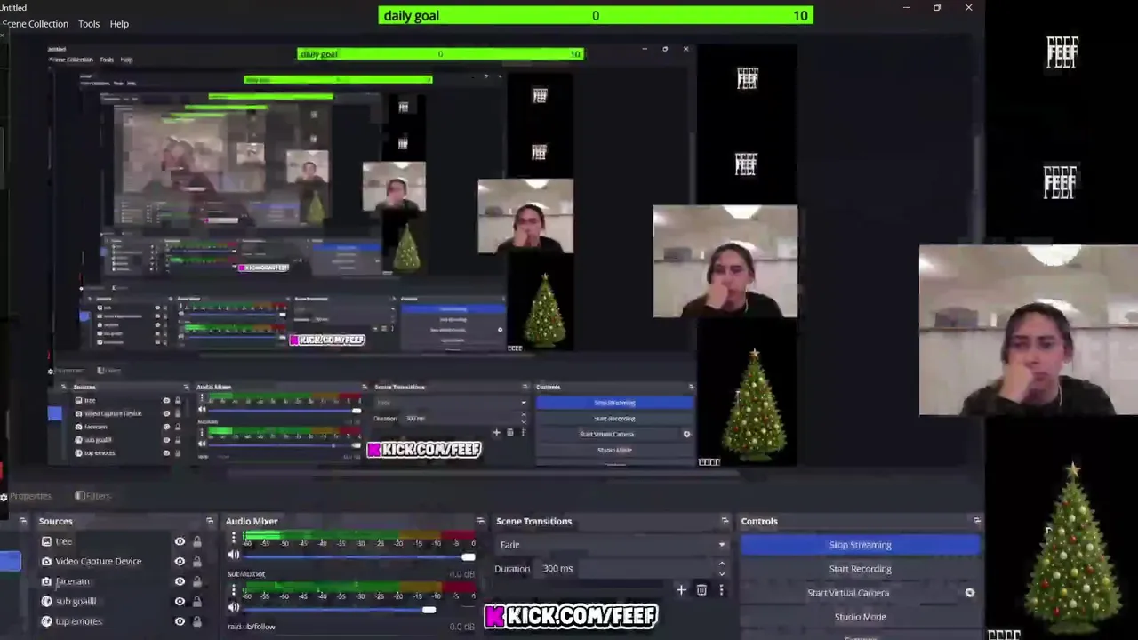This screenshot has width=1138, height=640.
Task: Pop out the Scenes dock using its float icon
Action: pos(23,521)
